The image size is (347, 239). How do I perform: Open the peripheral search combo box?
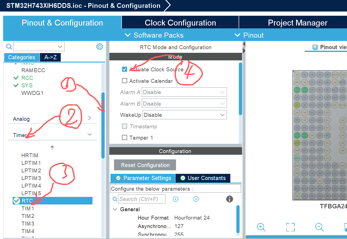[39, 46]
